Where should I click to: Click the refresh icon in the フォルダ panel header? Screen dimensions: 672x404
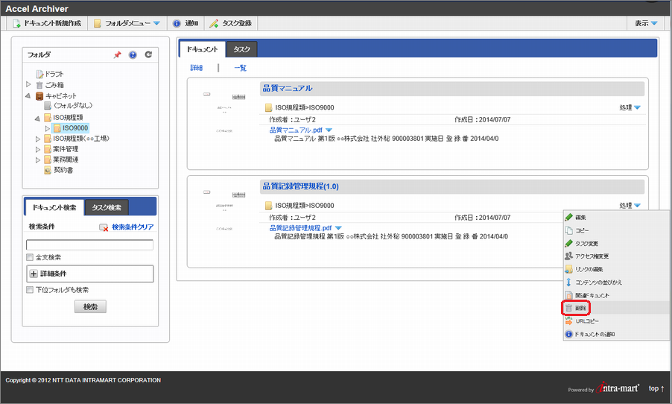pyautogui.click(x=148, y=55)
